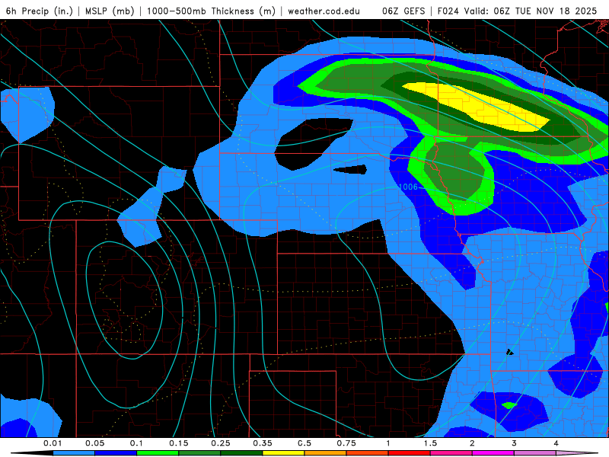Screen dimensions: 609x457
Task: Click the '0.75' legend value label
Action: [346, 443]
